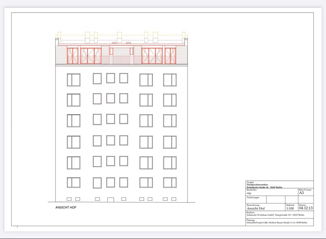Click the Änderungen label cell
This screenshot has width=326, height=239.
pos(253,198)
